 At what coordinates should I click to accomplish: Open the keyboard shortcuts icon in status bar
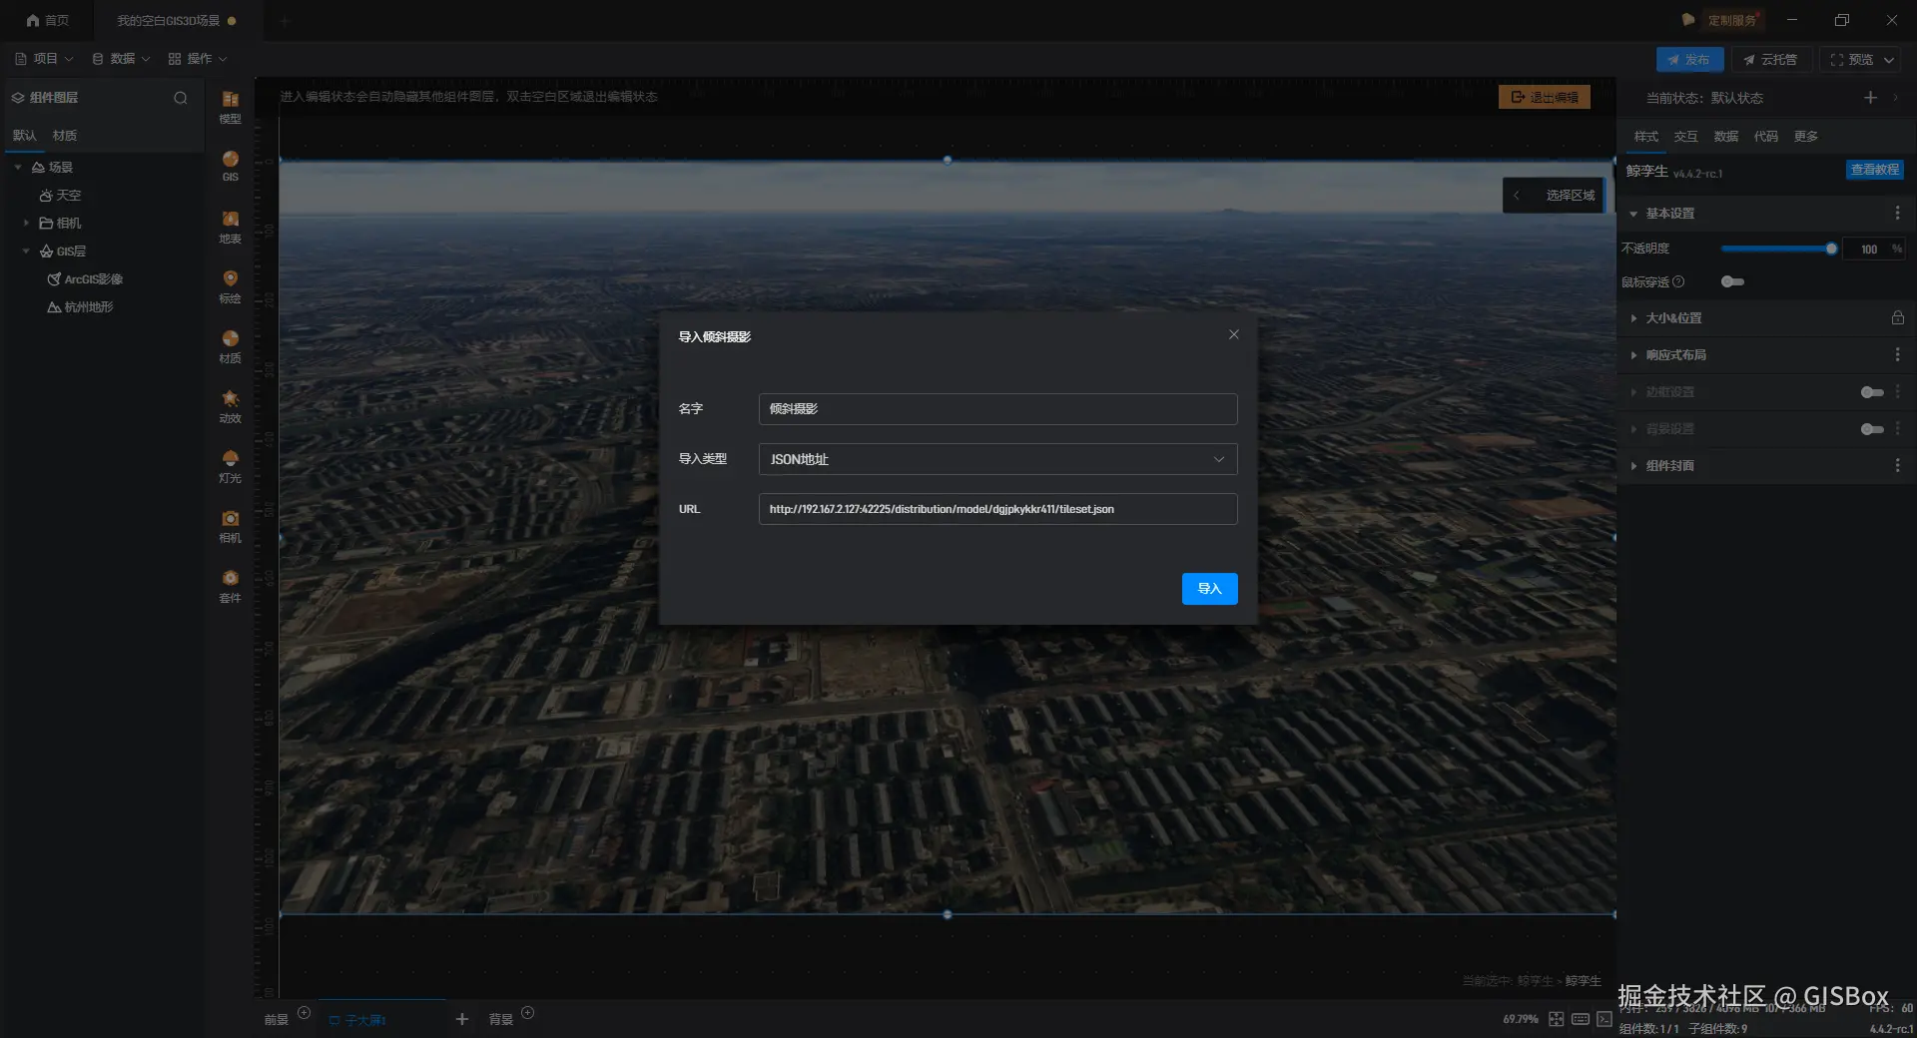(x=1581, y=1019)
